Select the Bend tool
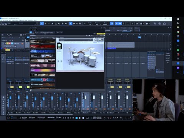Image resolution: width=184 pixels, height=138 pixels. 62,24
